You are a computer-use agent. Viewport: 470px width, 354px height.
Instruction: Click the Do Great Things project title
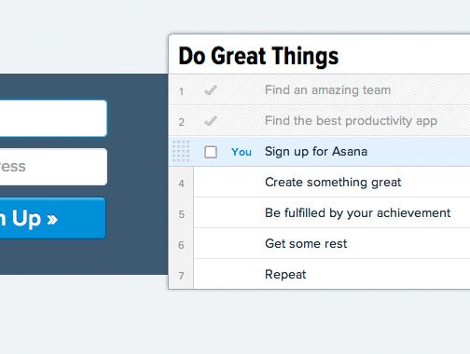coord(258,56)
